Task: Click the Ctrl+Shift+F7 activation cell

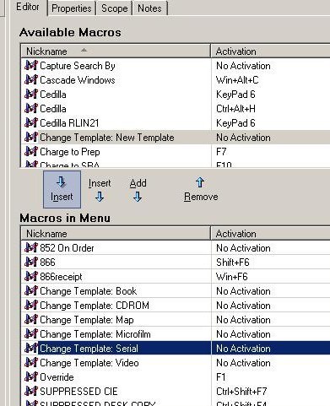Action: point(241,392)
